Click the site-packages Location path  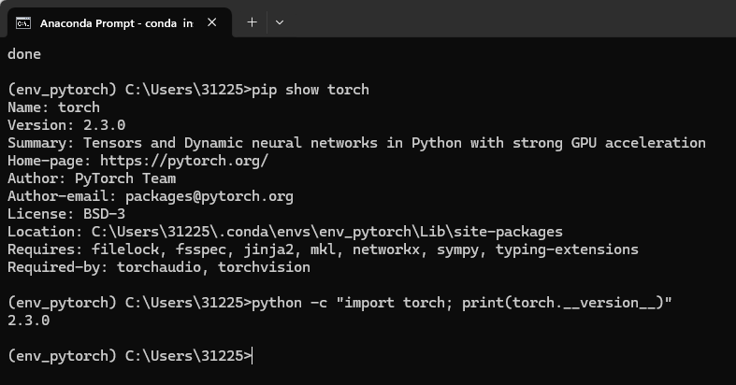(327, 232)
